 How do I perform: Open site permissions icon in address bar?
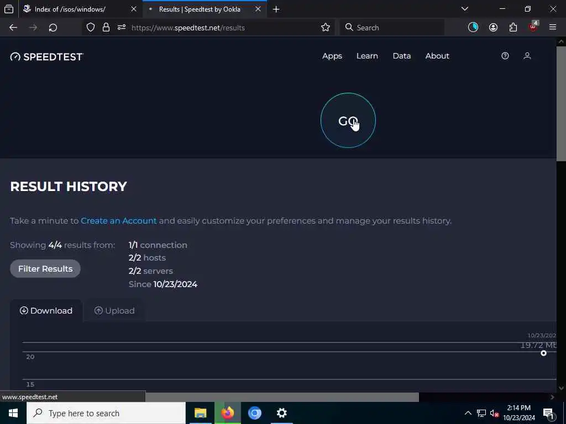pyautogui.click(x=122, y=28)
